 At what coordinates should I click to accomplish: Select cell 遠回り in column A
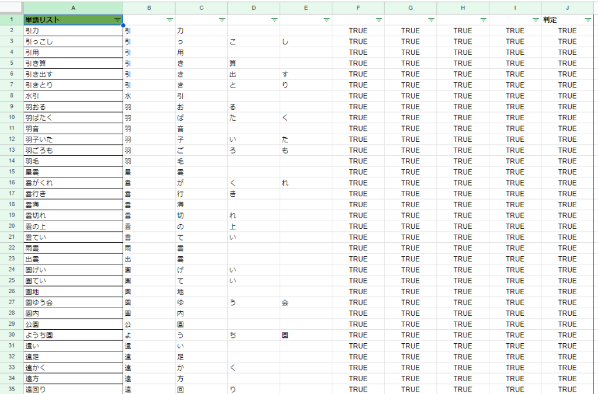click(x=73, y=389)
